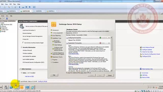This screenshot has width=163, height=92.
Task: Open Server Manager from the guest taskbar
Action: [x=6, y=87]
